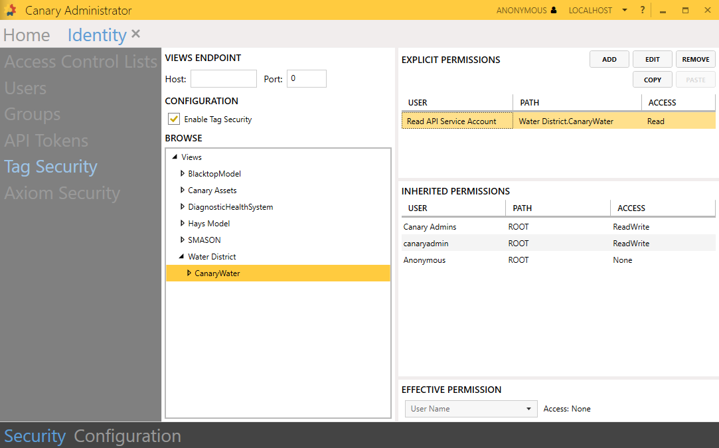Click the anonymous user profile icon
This screenshot has height=448, width=719.
(554, 11)
